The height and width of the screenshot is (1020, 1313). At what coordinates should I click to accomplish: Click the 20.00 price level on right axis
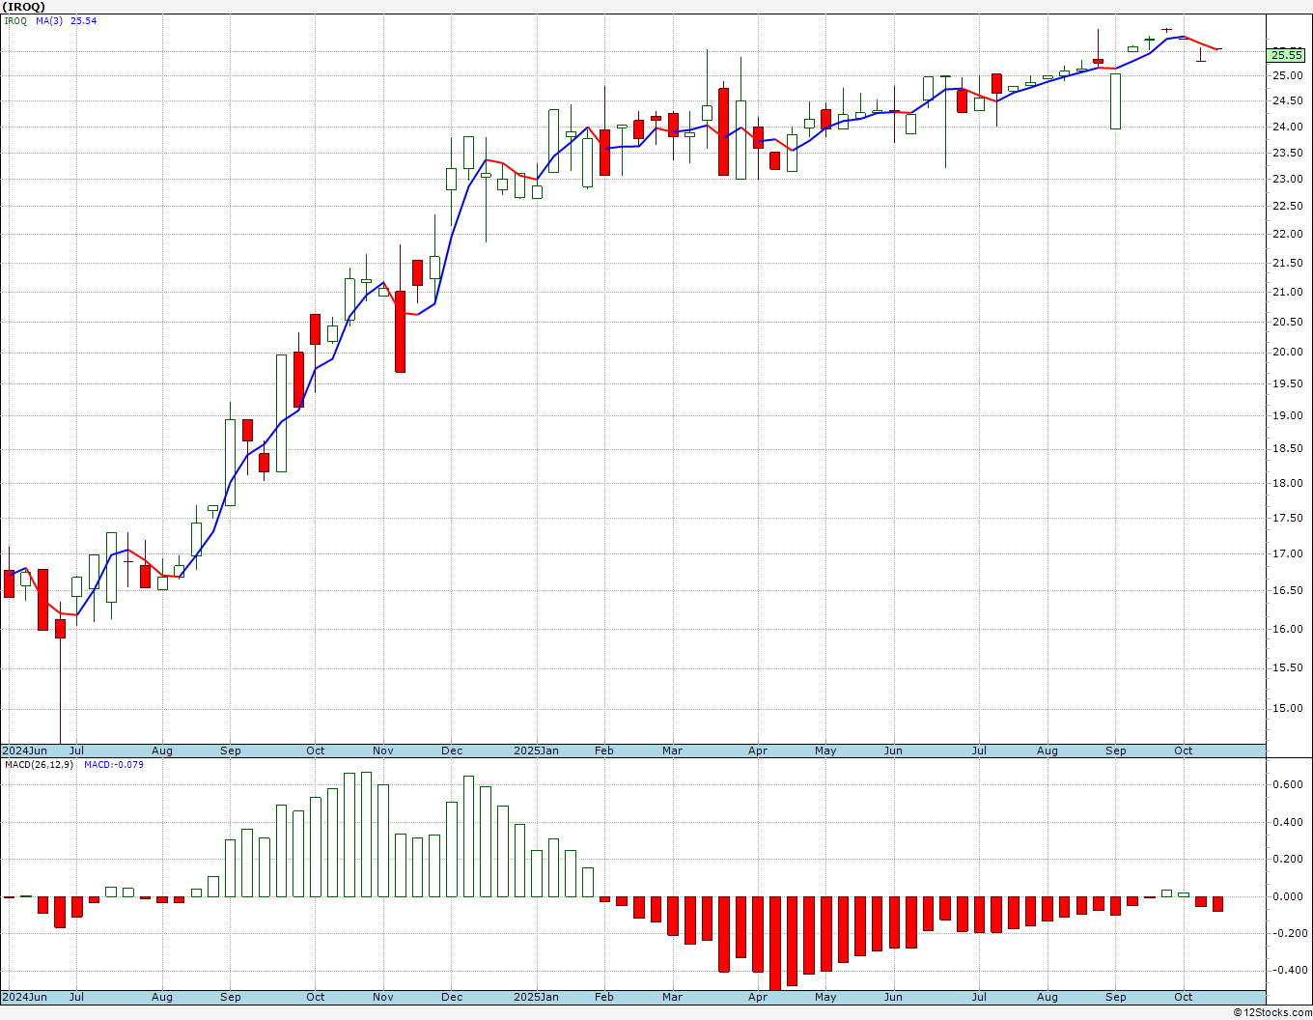(x=1287, y=353)
